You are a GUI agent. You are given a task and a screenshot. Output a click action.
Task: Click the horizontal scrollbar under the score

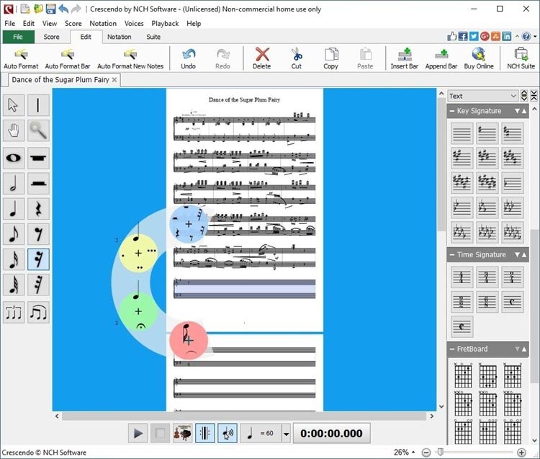pos(244,416)
